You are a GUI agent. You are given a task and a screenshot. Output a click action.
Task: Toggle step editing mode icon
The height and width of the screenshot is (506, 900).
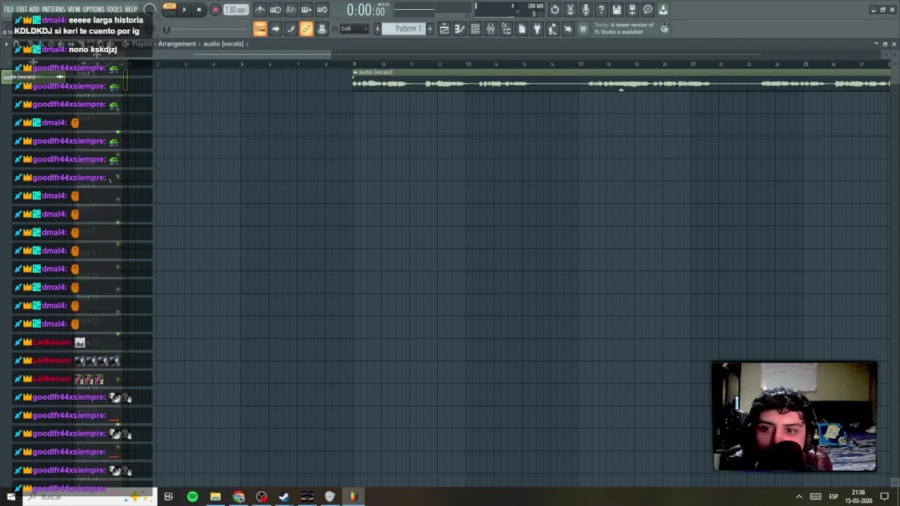291,29
